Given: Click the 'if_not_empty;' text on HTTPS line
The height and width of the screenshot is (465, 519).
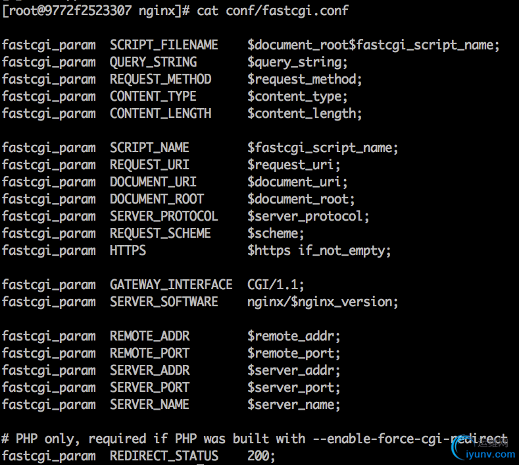Looking at the screenshot, I should tap(344, 251).
